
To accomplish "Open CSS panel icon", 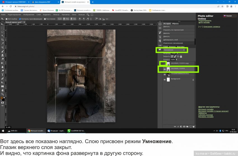I will pyautogui.click(x=160, y=45).
